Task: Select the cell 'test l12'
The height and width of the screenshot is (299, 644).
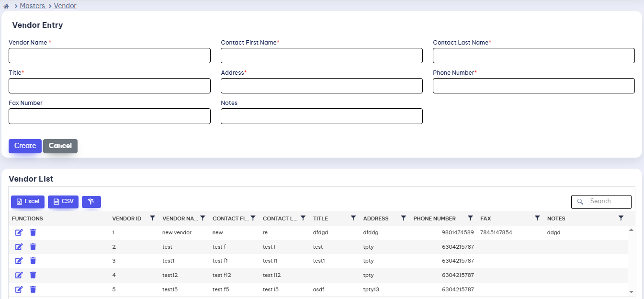Action: point(271,275)
